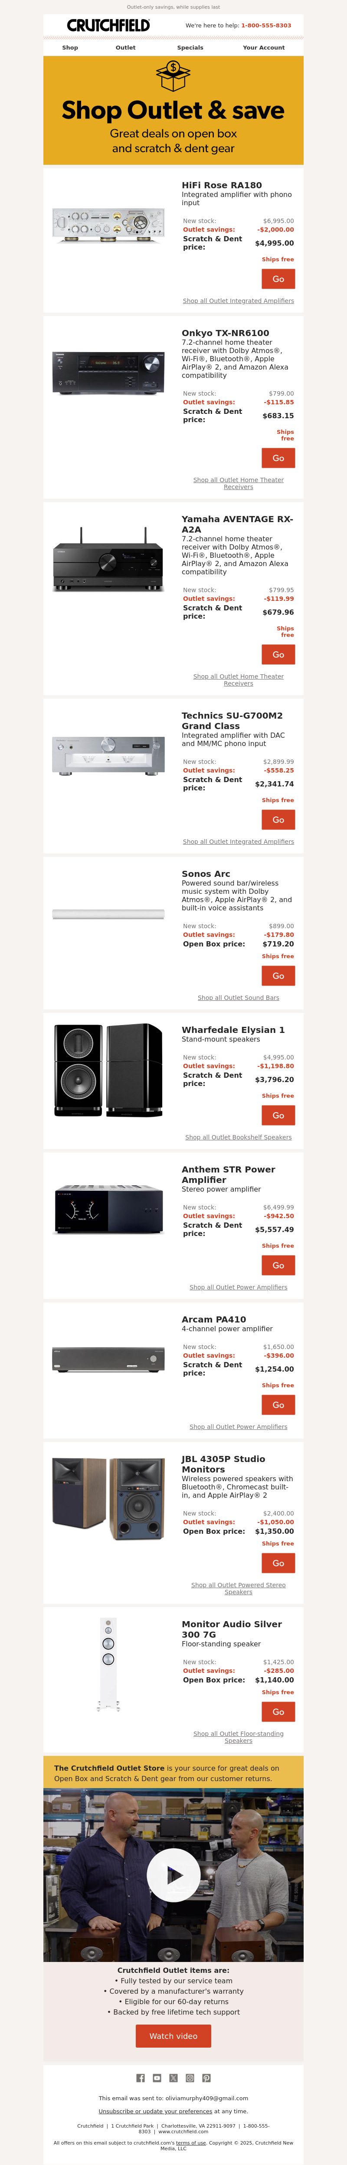Open Crutchfield's Facebook page icon
Image resolution: width=347 pixels, height=2165 pixels.
click(140, 2078)
